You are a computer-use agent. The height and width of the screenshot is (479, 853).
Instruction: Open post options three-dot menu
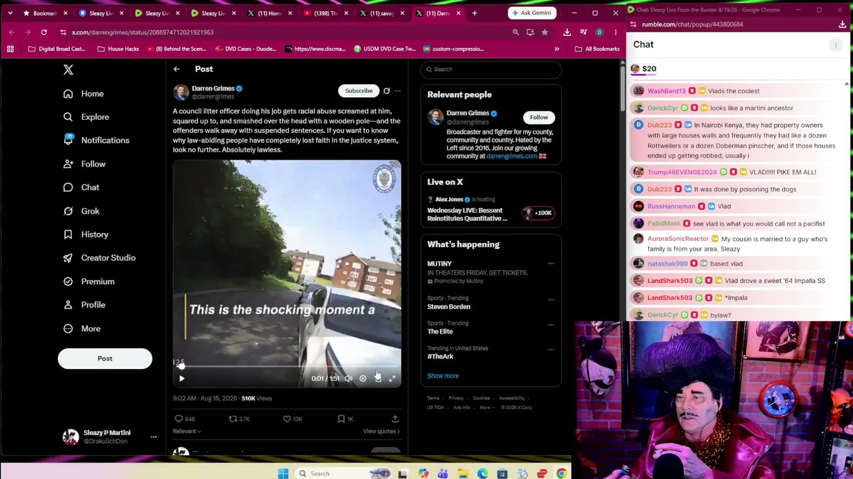(x=398, y=90)
